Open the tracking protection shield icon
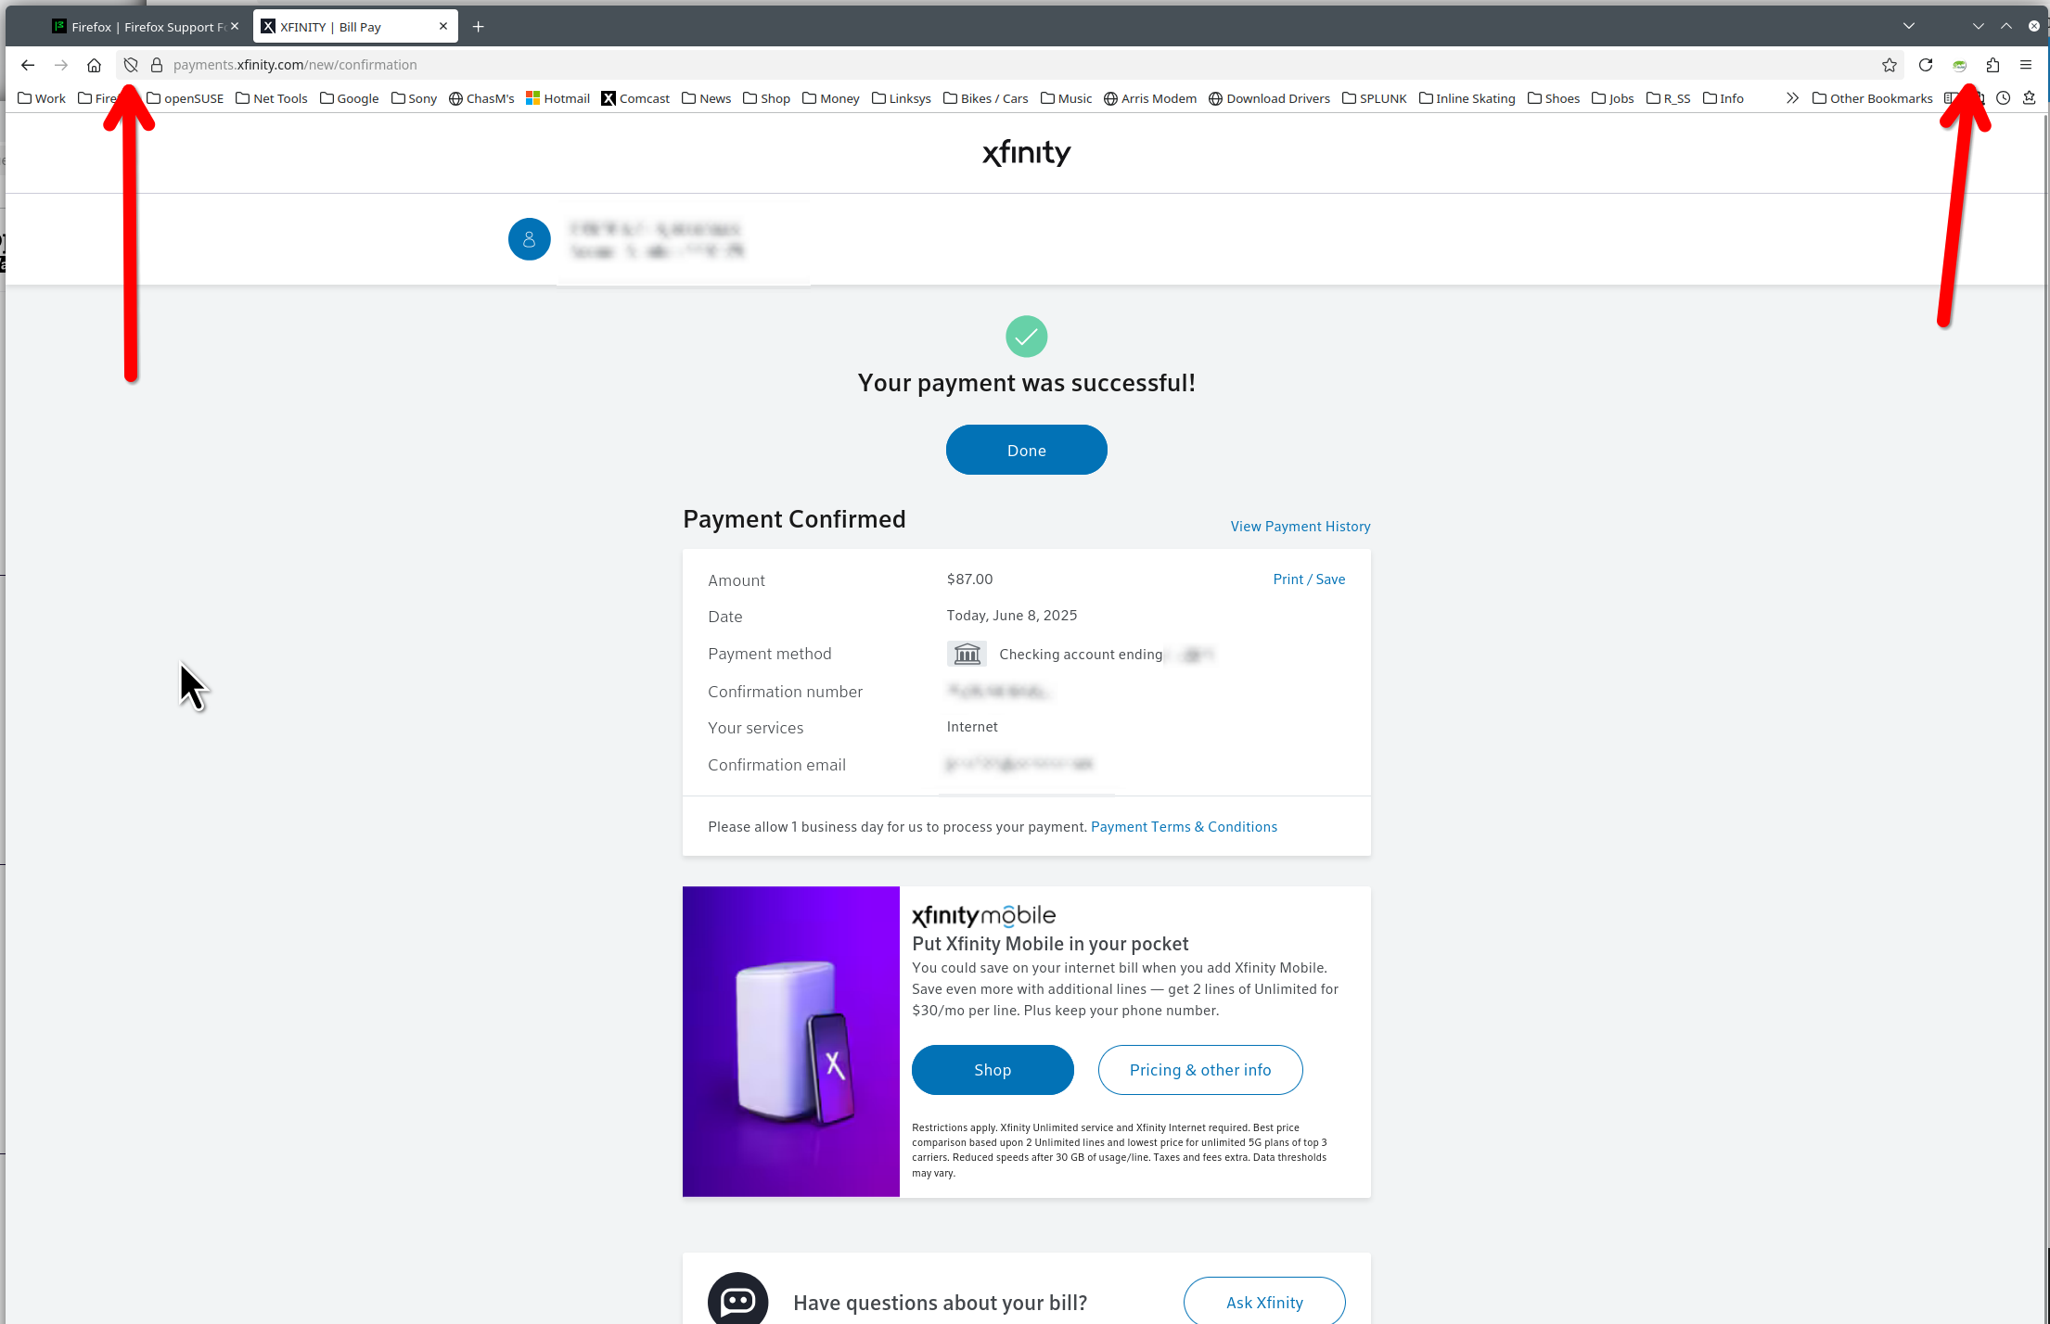This screenshot has width=2050, height=1324. pos(131,65)
